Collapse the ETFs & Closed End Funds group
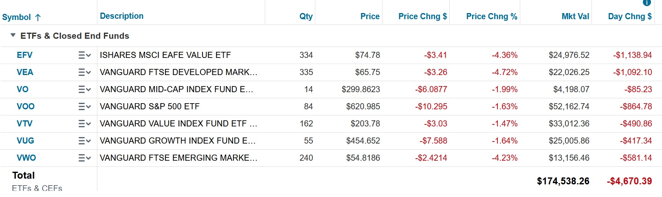Viewport: 662px width, 197px height. coord(13,35)
